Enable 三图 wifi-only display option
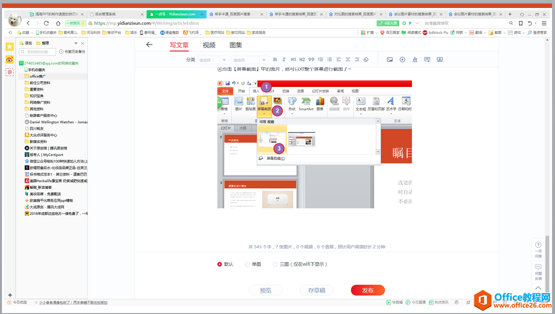The height and width of the screenshot is (314, 555). point(275,264)
